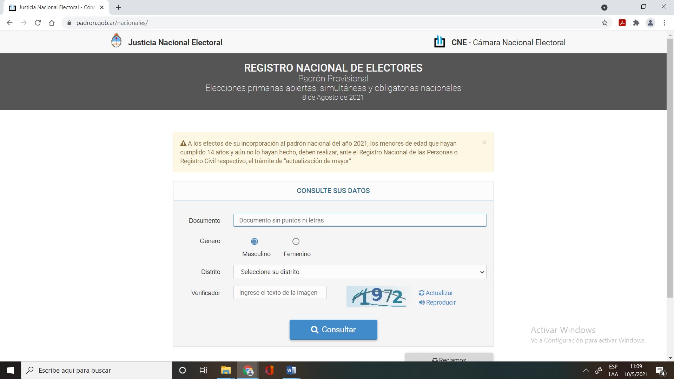The height and width of the screenshot is (379, 674).
Task: Go to browser home page icon
Action: [x=52, y=23]
